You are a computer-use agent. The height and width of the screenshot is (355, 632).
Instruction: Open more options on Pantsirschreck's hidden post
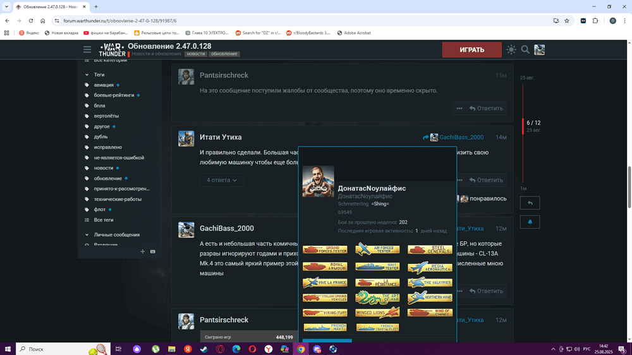pyautogui.click(x=459, y=109)
